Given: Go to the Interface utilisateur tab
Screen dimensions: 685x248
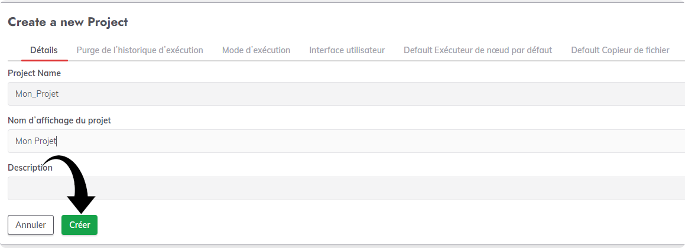Looking at the screenshot, I should coord(347,50).
